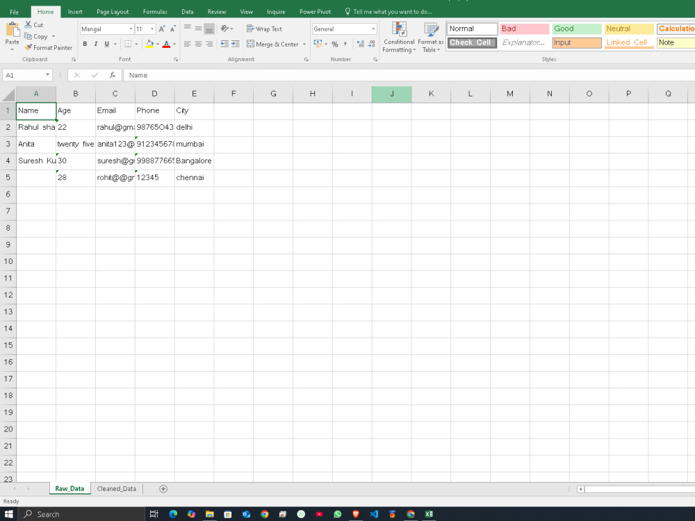Click Accounting Number Format icon
The height and width of the screenshot is (521, 695).
(318, 44)
